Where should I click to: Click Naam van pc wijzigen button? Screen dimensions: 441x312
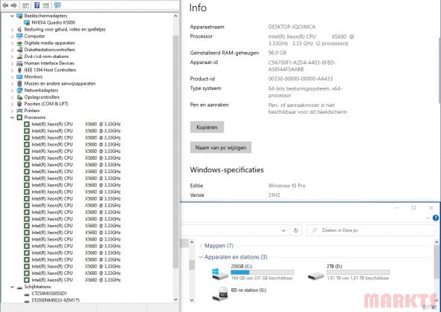[x=221, y=147]
